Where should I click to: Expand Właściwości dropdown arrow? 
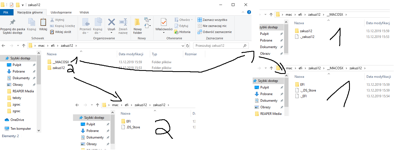click(164, 33)
